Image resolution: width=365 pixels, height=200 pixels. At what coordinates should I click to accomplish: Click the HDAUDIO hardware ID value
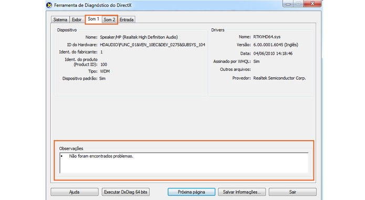click(152, 45)
